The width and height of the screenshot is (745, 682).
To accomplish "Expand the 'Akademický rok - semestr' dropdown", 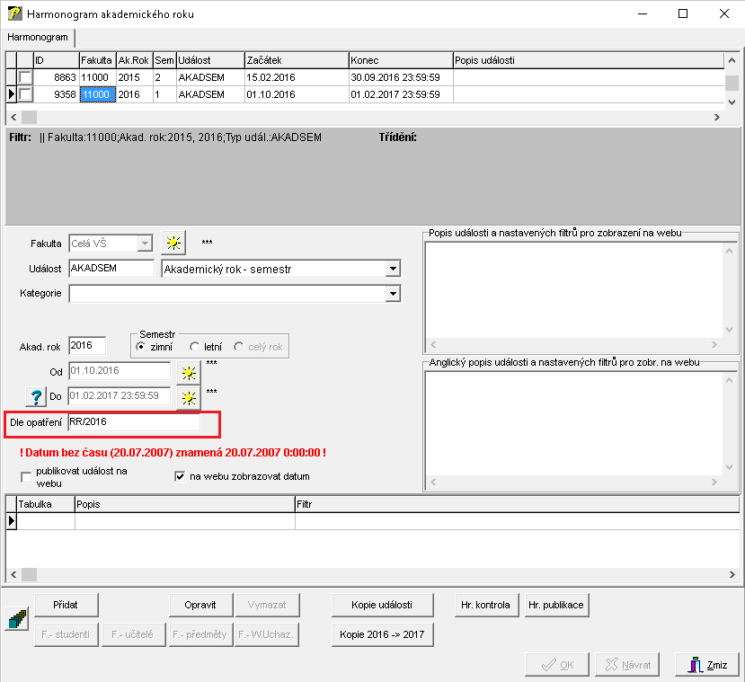I will click(x=392, y=269).
